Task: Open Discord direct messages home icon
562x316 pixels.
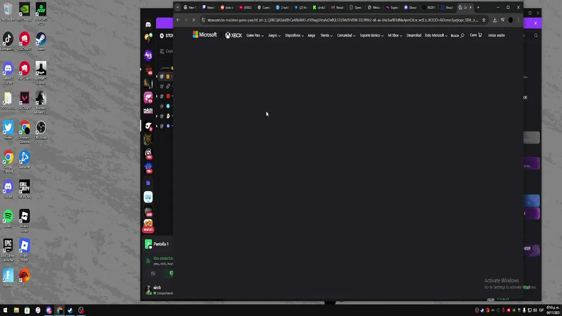Action: pos(148,25)
